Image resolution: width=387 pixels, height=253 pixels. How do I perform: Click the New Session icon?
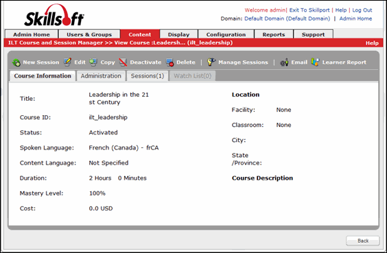[16, 62]
